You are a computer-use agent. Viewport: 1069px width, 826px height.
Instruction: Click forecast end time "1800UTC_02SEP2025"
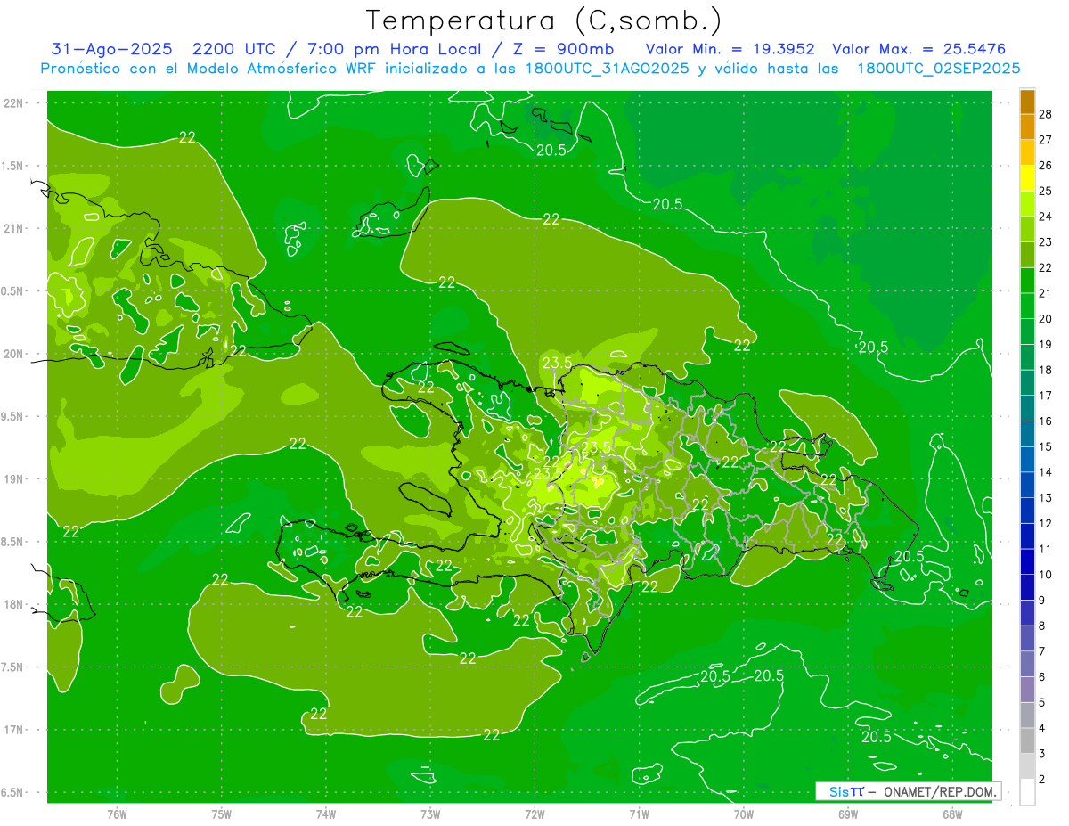tap(938, 68)
